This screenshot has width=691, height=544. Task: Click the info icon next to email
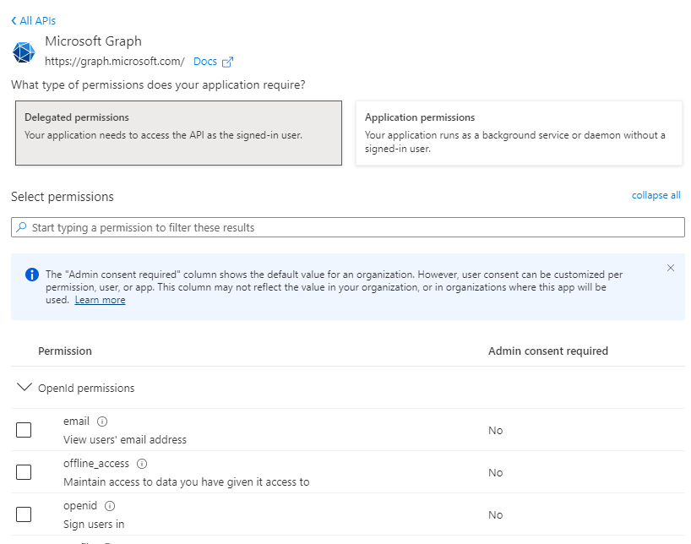102,421
